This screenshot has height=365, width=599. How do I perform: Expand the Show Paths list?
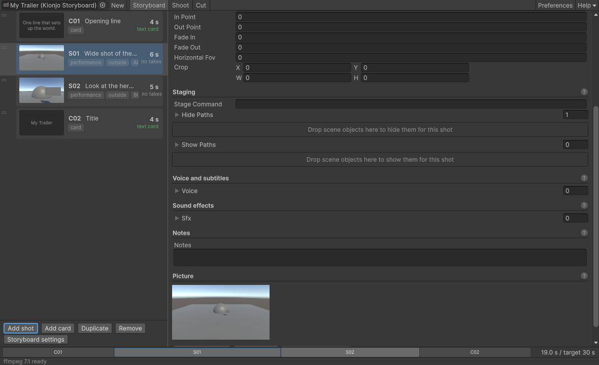pyautogui.click(x=177, y=145)
